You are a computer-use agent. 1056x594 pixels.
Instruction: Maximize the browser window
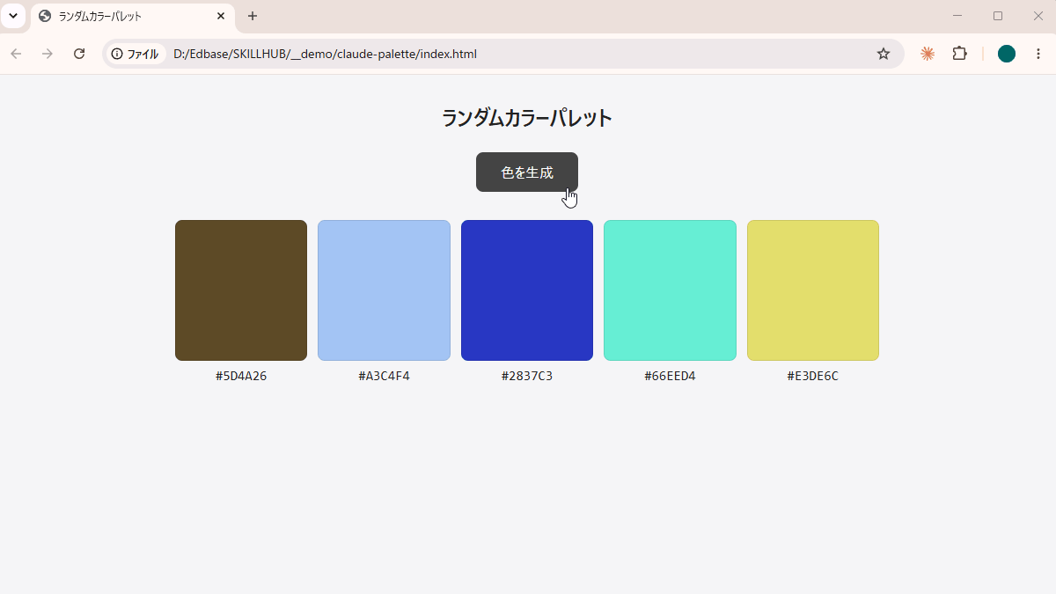(998, 16)
